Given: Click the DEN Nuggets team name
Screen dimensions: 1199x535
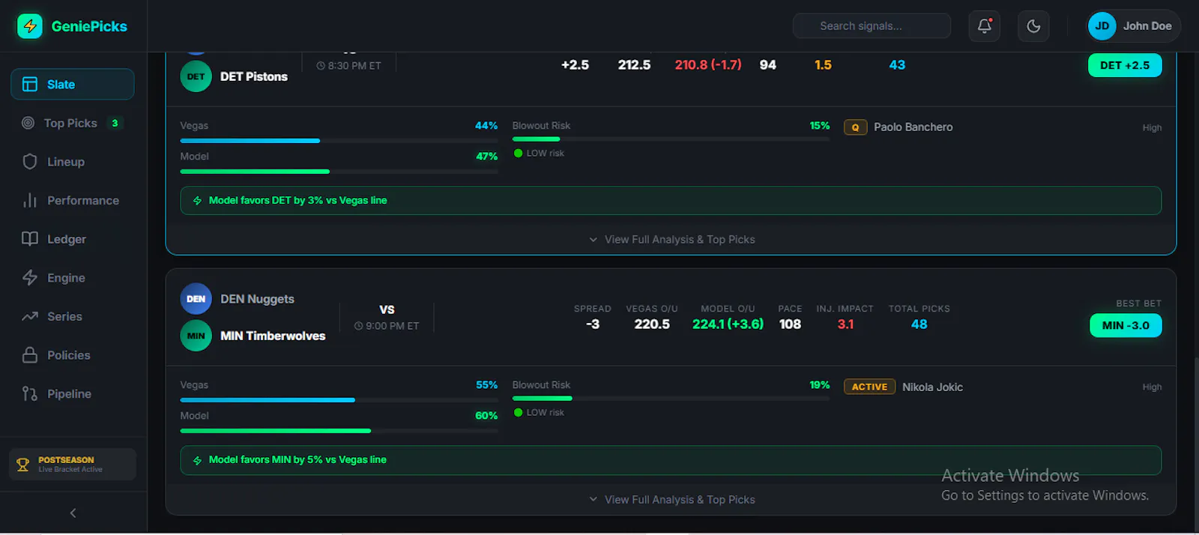Looking at the screenshot, I should pos(257,299).
